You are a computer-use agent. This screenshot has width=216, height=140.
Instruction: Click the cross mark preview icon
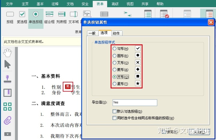[x=138, y=62]
